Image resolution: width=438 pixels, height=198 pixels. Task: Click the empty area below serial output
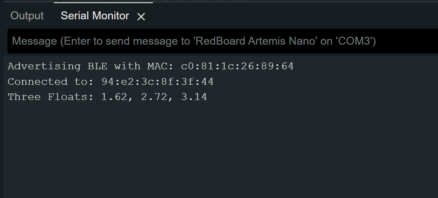pos(221,150)
